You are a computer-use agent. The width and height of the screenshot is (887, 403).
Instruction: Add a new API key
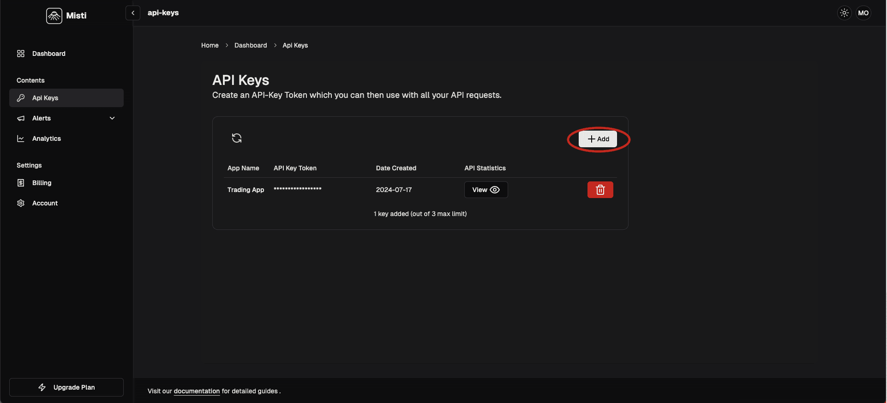pyautogui.click(x=598, y=139)
